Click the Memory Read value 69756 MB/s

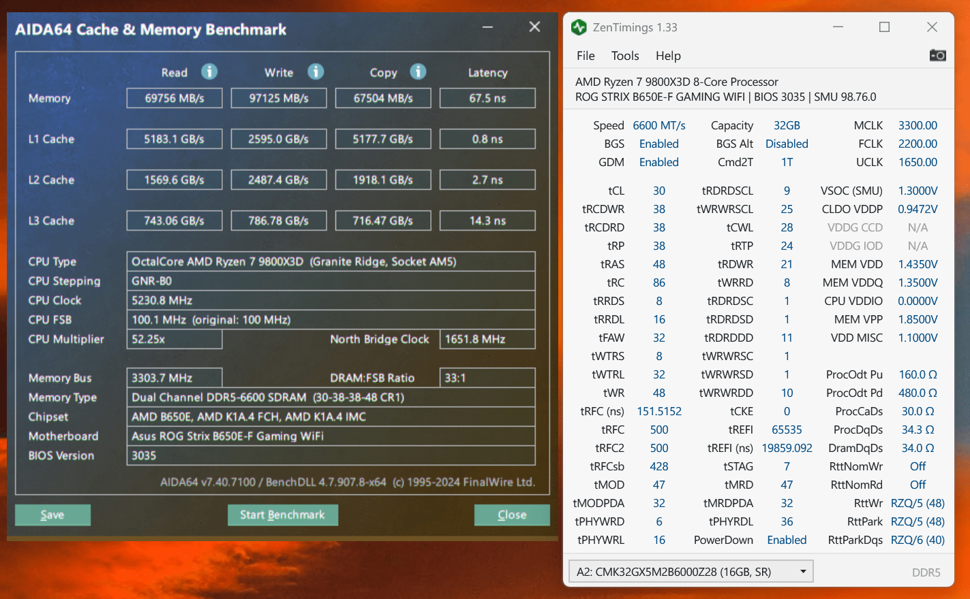tap(175, 98)
